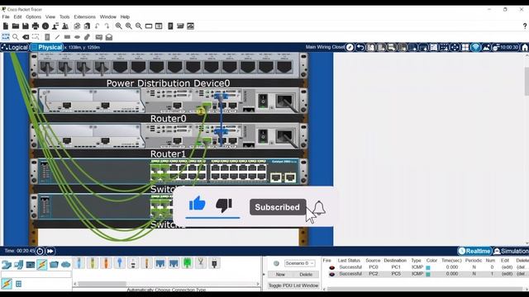Choose the Draw Rectangle tool
The height and width of the screenshot is (297, 529).
(x=67, y=37)
